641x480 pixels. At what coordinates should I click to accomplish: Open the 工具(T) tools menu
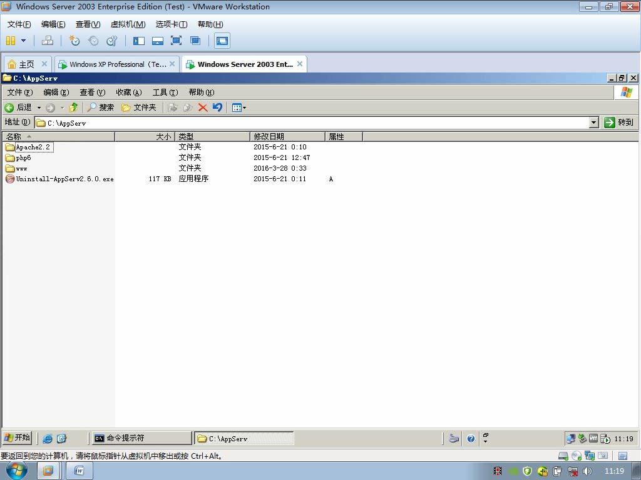pyautogui.click(x=165, y=92)
